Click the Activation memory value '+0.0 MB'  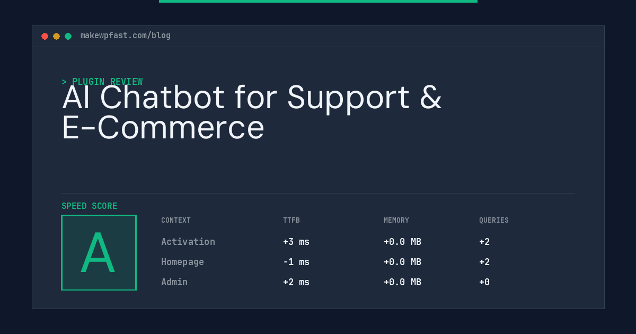[x=402, y=242]
